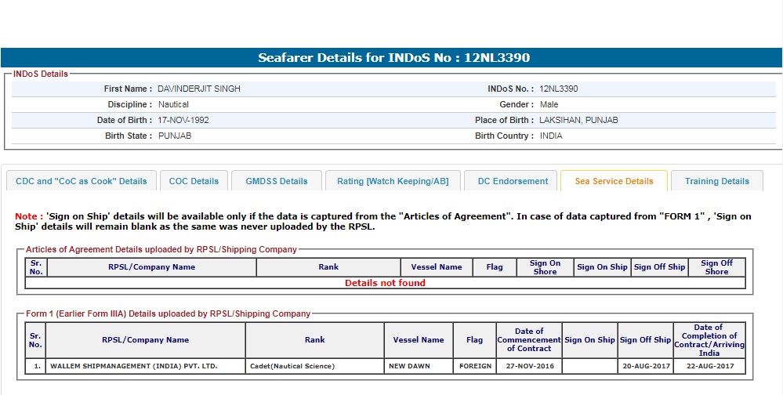Show the Training Details tab
Image resolution: width=783 pixels, height=395 pixels.
(716, 181)
